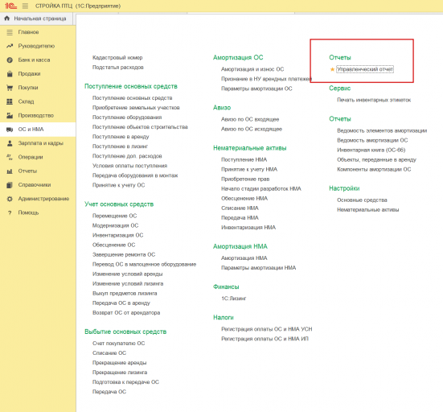Screen dimensions: 443x412
Task: Open Управленческий отчет report
Action: coord(365,69)
